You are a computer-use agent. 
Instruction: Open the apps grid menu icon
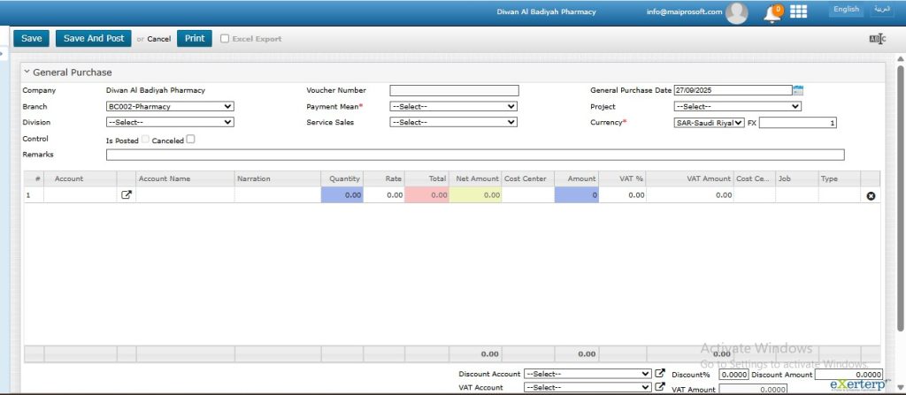(x=799, y=11)
